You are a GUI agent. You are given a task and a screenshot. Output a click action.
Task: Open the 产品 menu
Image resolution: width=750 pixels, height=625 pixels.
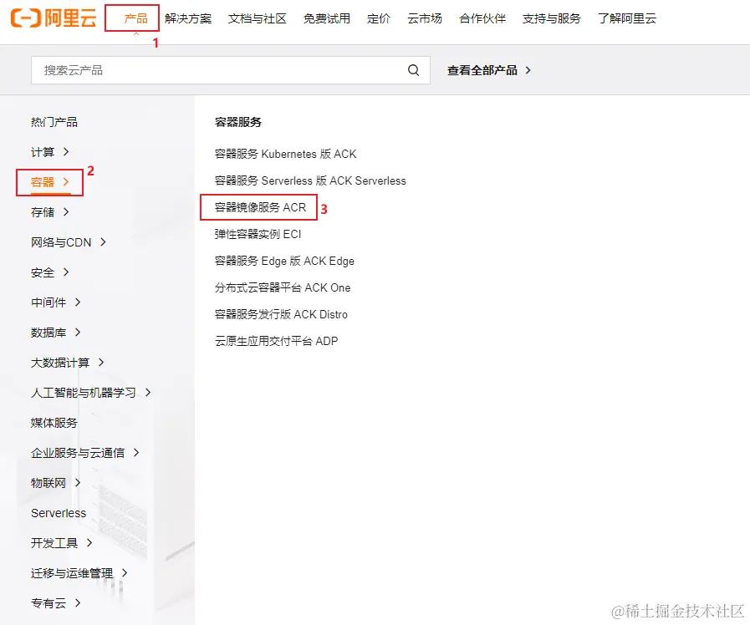coord(132,18)
